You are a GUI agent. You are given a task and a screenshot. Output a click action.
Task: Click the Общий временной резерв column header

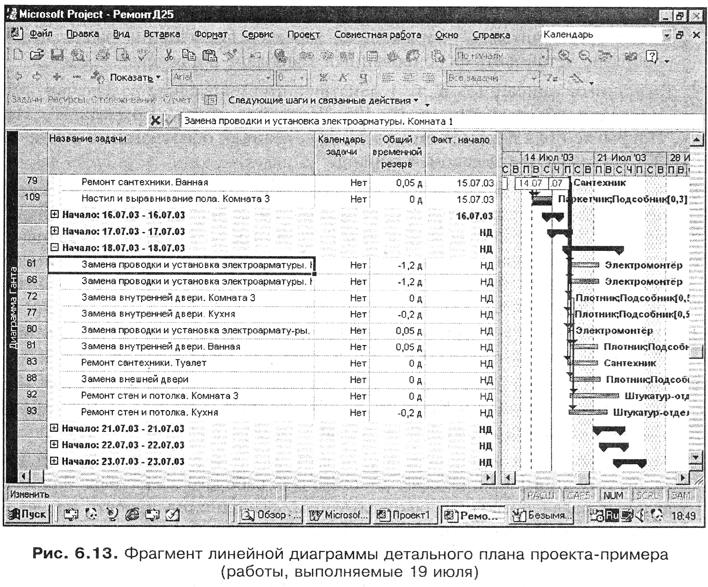pos(397,152)
